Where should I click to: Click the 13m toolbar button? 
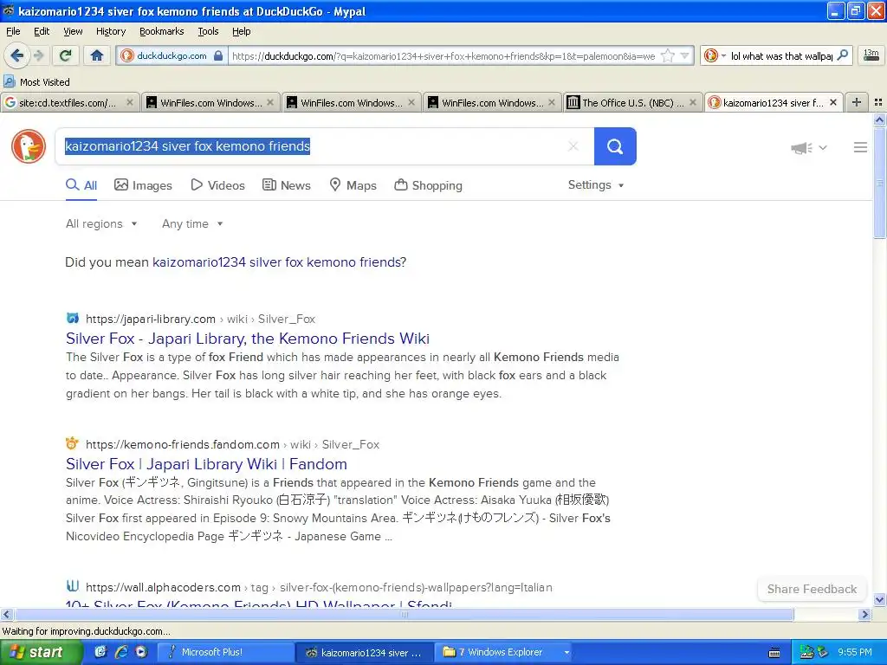click(x=871, y=55)
